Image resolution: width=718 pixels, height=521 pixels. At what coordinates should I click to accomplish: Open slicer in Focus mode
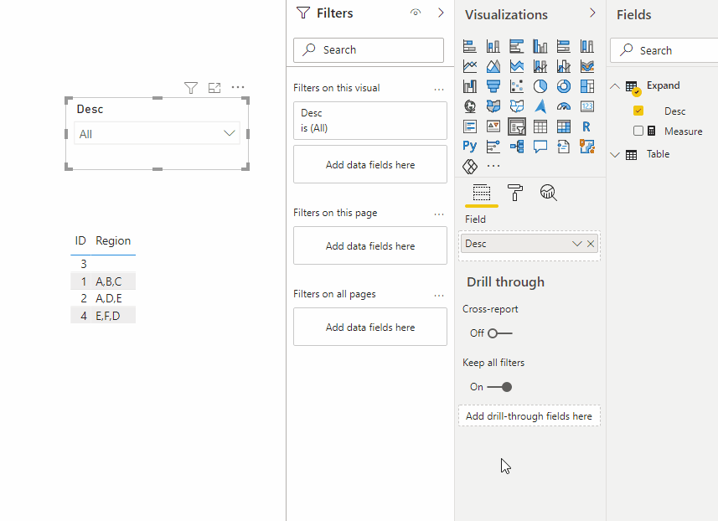(x=214, y=87)
